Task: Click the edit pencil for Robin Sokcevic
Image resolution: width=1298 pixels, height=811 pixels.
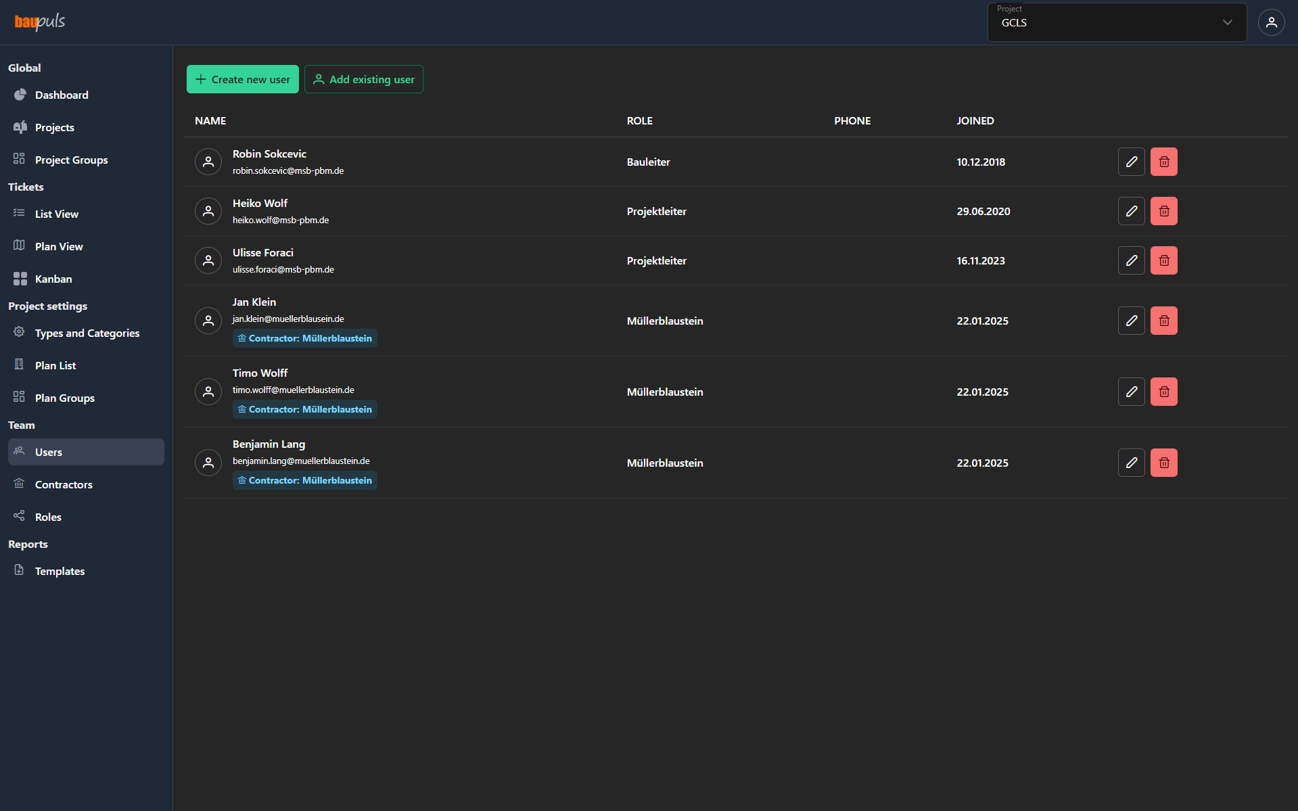Action: click(x=1131, y=162)
